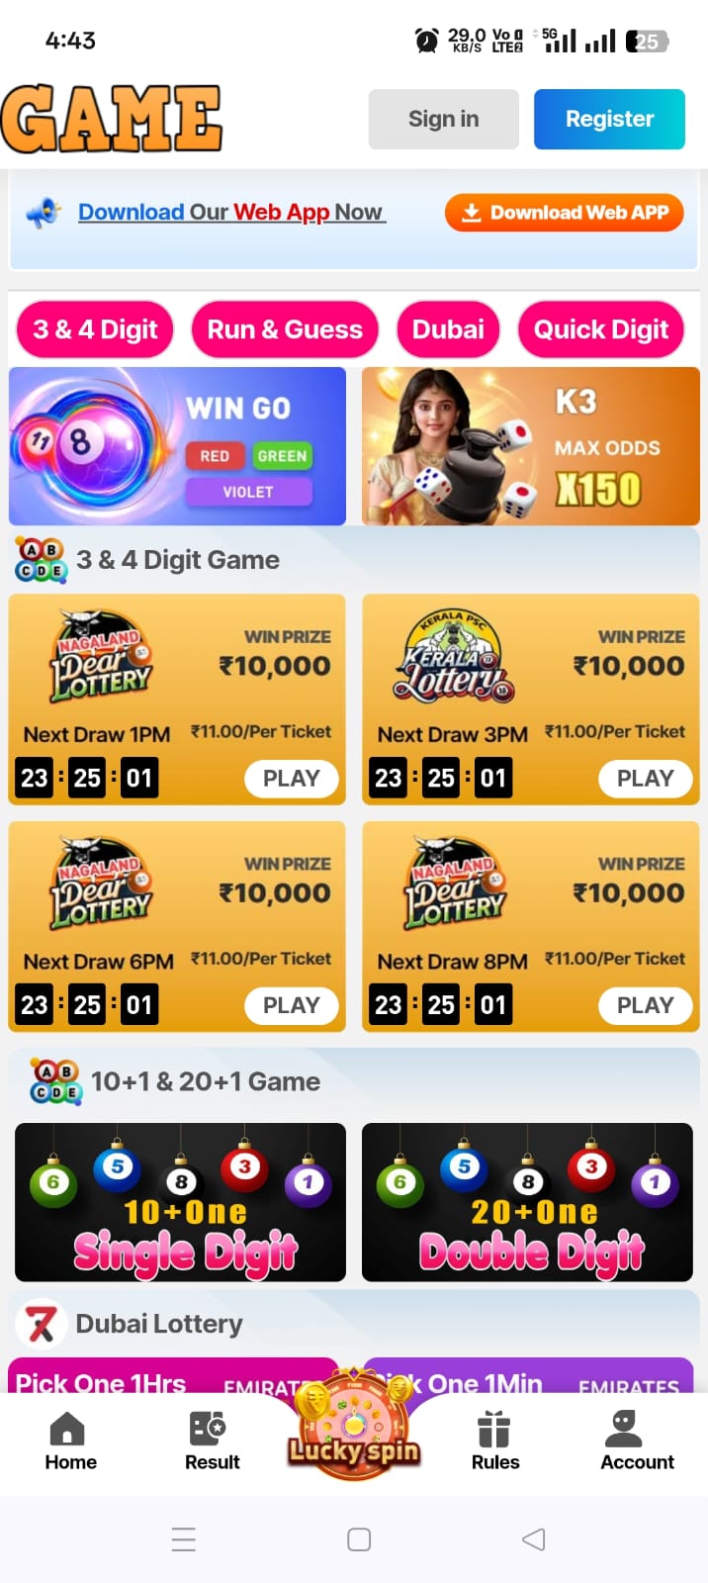Tap the Lucky spin wheel icon

pos(354,1423)
